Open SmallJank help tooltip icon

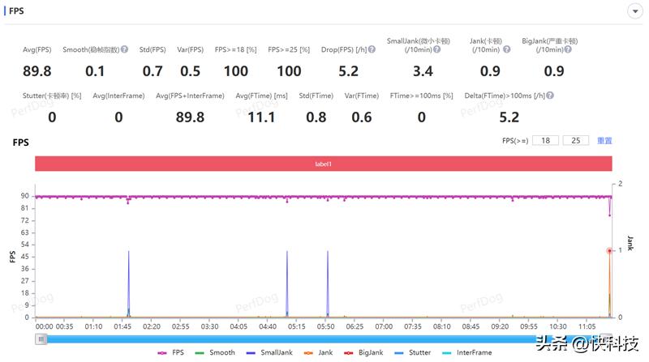436,49
